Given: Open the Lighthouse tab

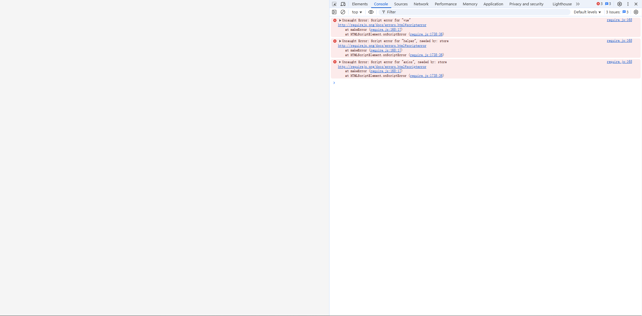Looking at the screenshot, I should (x=562, y=4).
